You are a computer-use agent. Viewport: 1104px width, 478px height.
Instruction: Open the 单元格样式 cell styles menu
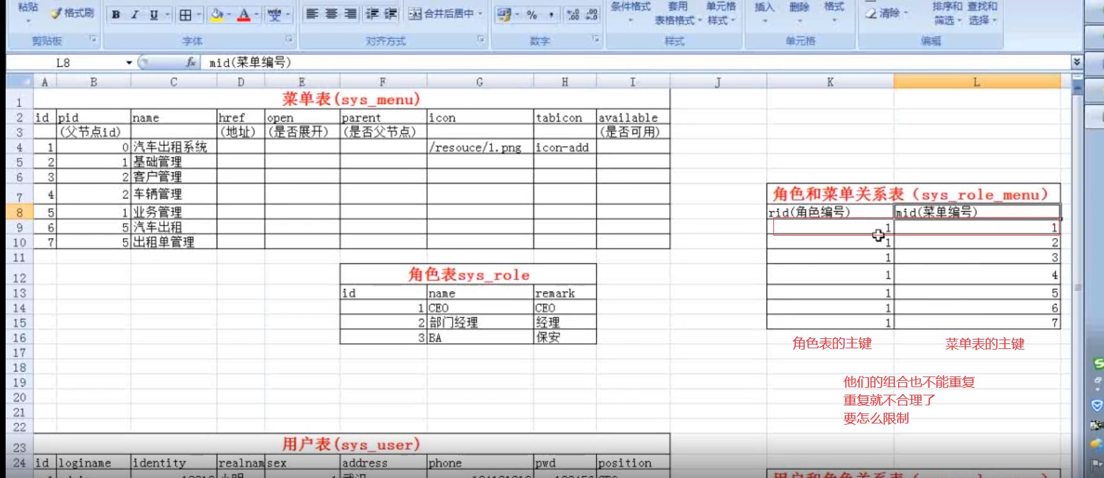[x=721, y=13]
